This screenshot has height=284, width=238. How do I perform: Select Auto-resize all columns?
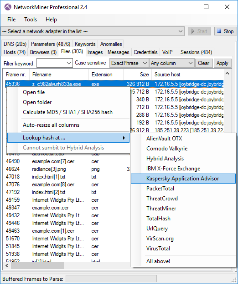(68, 125)
